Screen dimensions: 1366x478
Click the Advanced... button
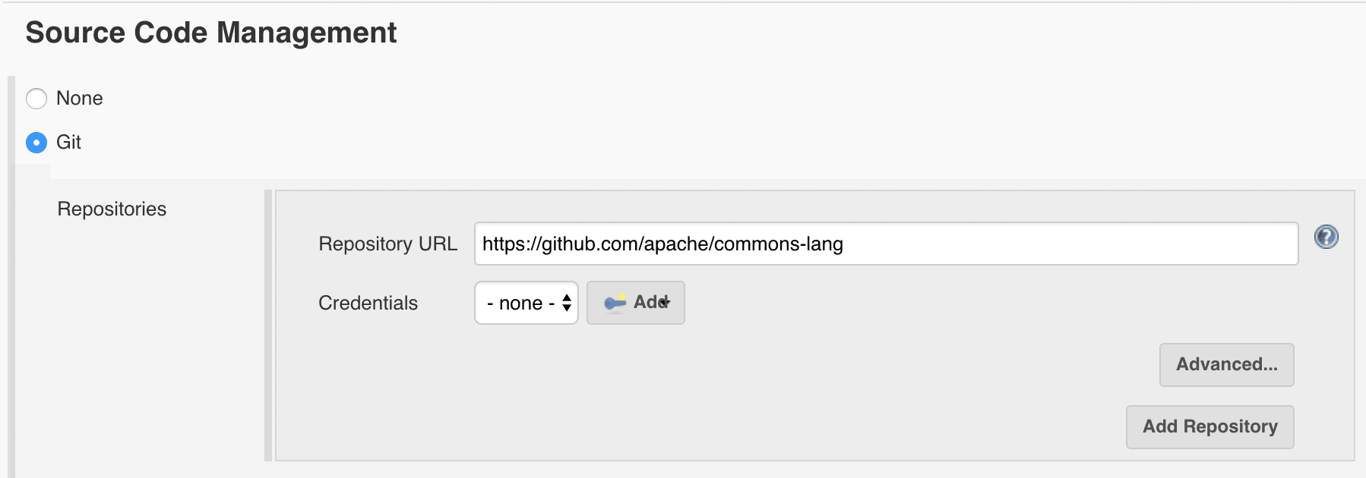1226,365
